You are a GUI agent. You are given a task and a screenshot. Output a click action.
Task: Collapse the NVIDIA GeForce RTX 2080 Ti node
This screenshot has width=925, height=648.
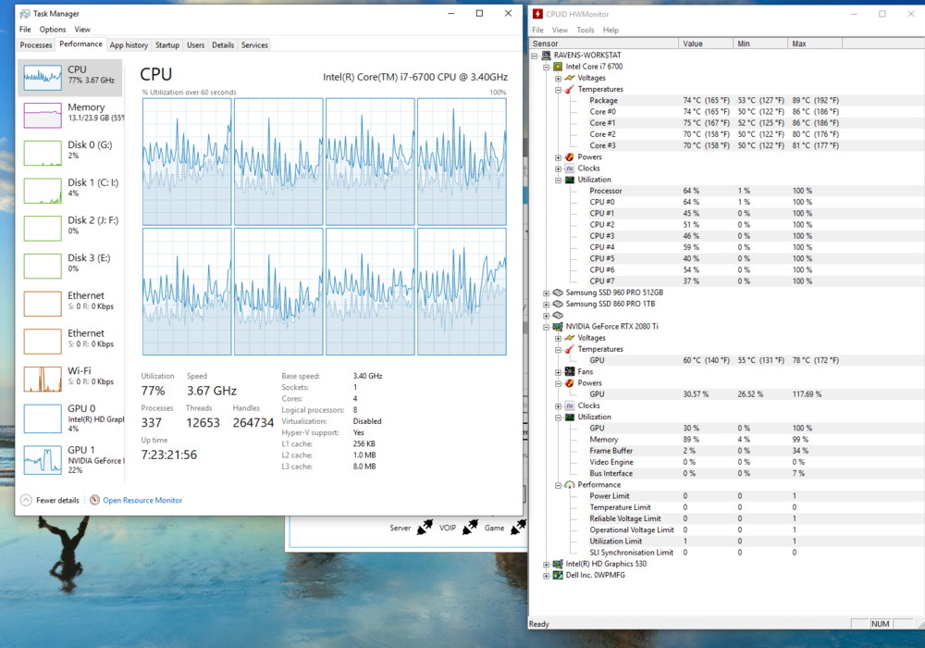[547, 327]
